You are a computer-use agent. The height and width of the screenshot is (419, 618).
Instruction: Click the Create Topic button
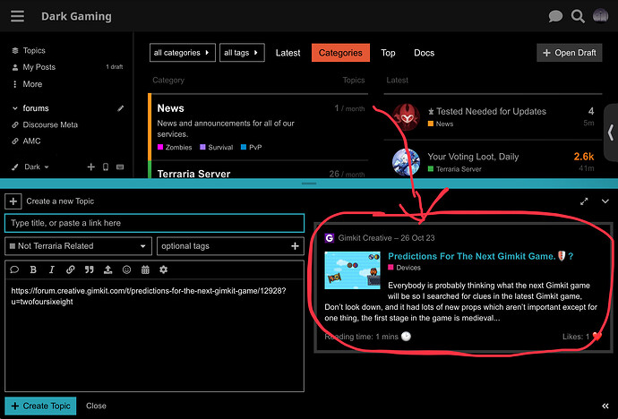[x=40, y=406]
